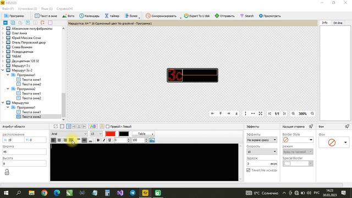Open the Файл menu
Viewport: 352px width, 198px height.
click(8, 9)
